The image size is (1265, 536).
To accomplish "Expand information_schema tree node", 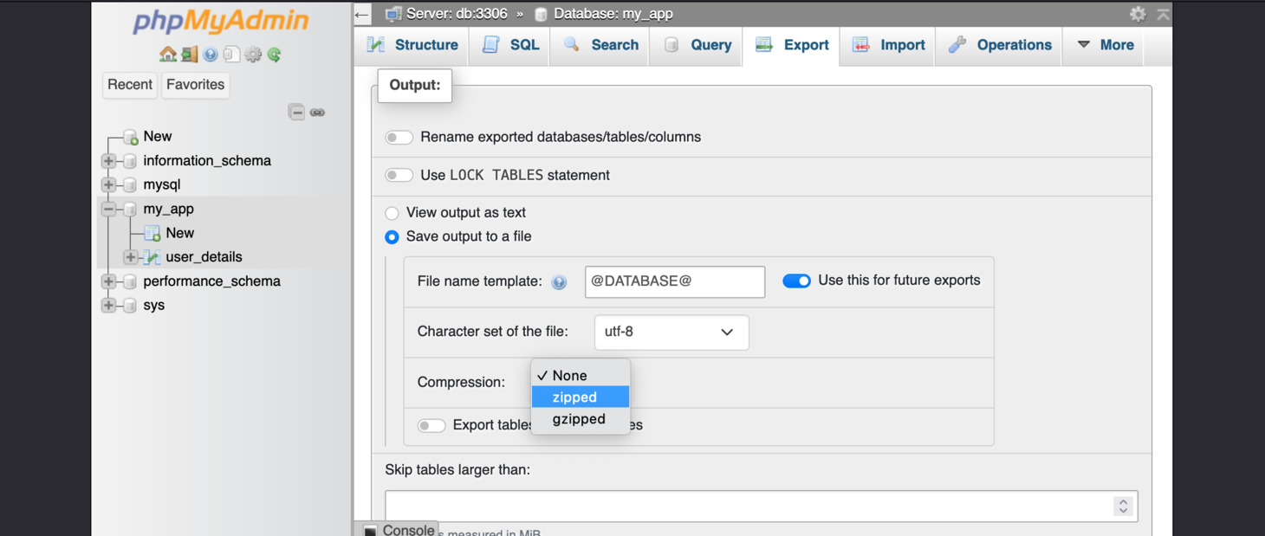I will tap(108, 161).
